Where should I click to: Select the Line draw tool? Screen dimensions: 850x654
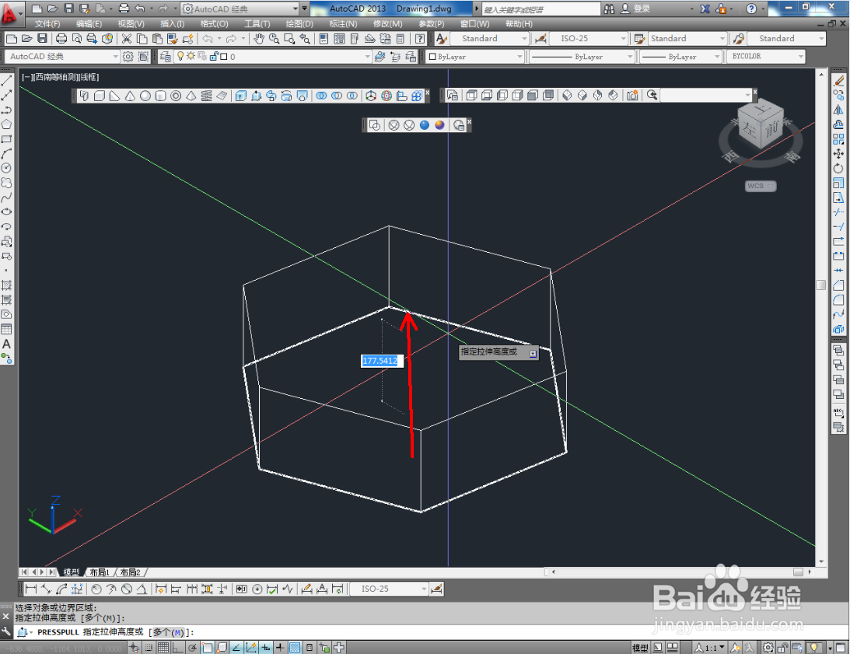[x=6, y=81]
